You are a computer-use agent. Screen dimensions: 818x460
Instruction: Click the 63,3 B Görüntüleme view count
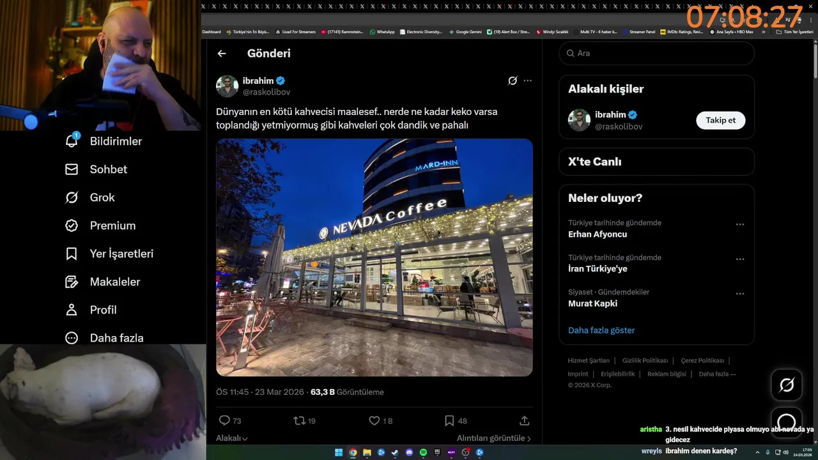pyautogui.click(x=347, y=392)
